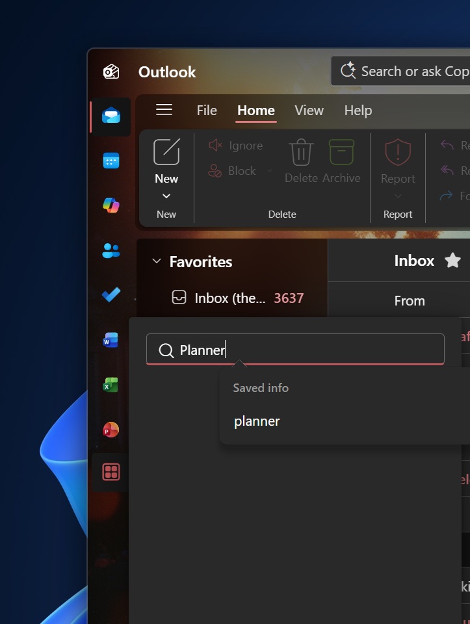
Task: Select the Home ribbon tab
Action: (256, 110)
